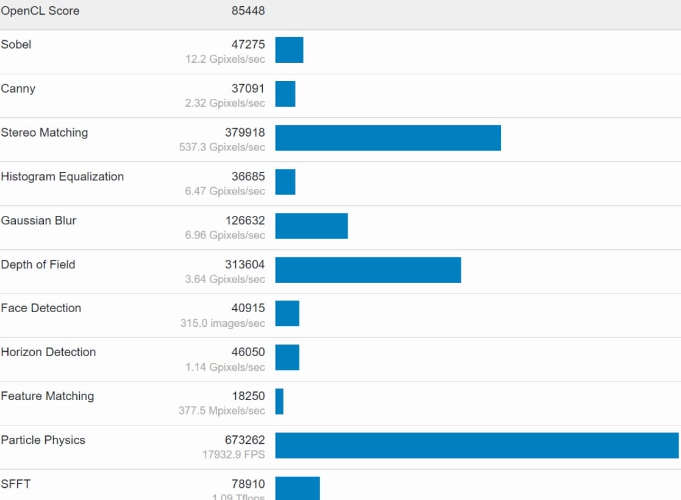Select the Histogram Equalization label

point(62,176)
